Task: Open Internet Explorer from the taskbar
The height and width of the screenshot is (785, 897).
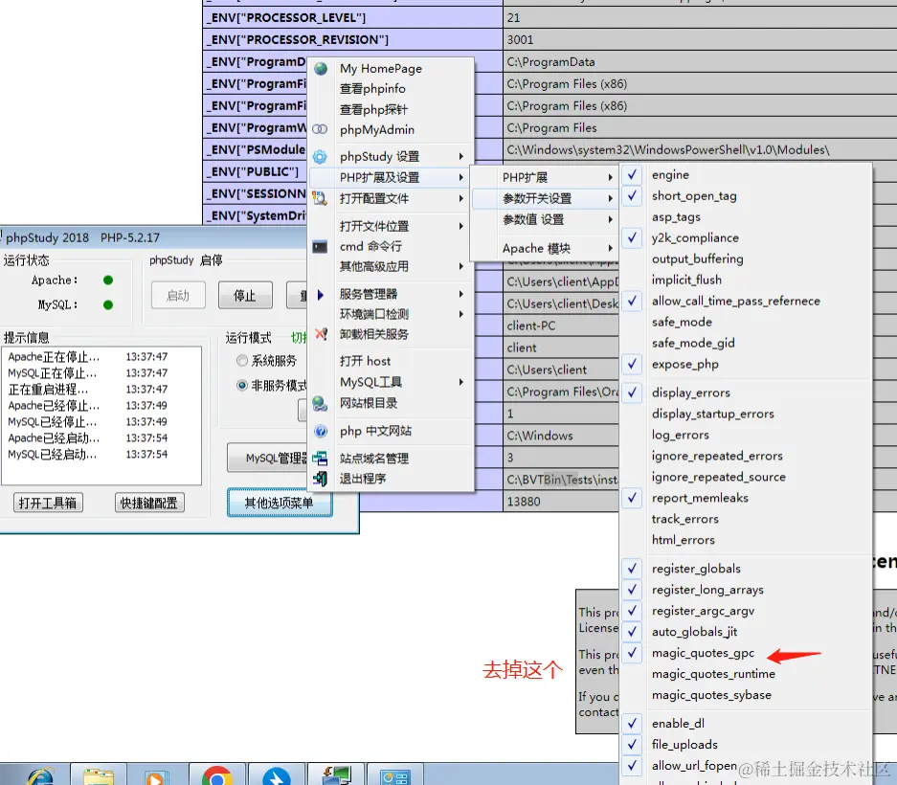Action: click(x=40, y=775)
